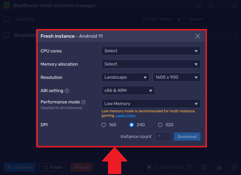This screenshot has width=241, height=175.
Task: Click the Stop all button
Action: pyautogui.click(x=81, y=167)
